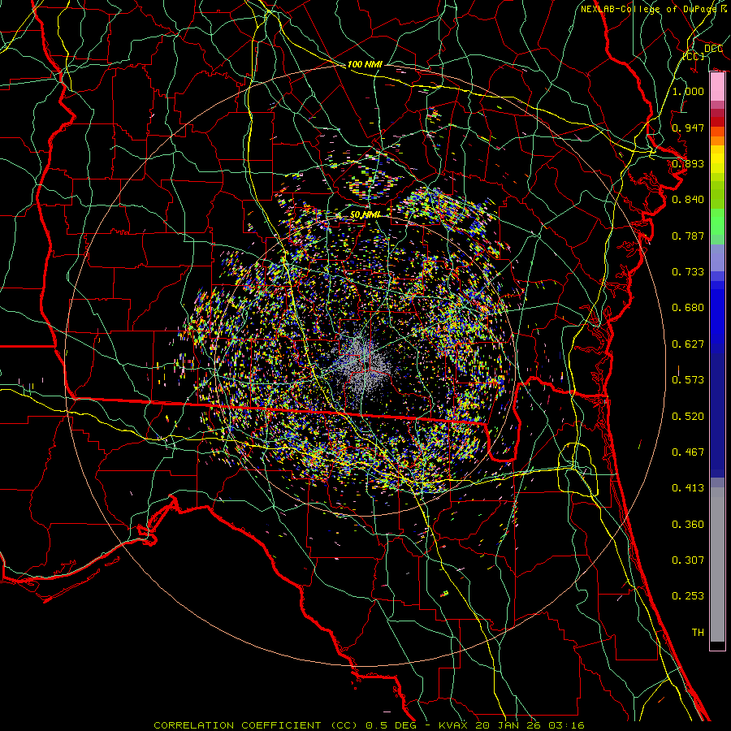Click the 0.413 legend value
The width and height of the screenshot is (731, 731).
point(688,488)
